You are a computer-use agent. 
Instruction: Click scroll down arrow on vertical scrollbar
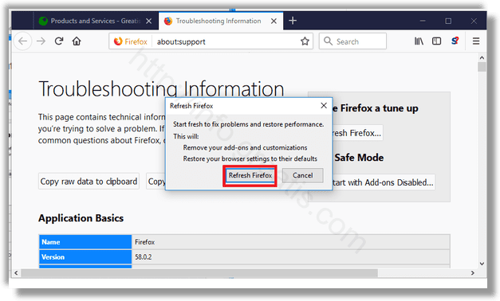coord(482,264)
